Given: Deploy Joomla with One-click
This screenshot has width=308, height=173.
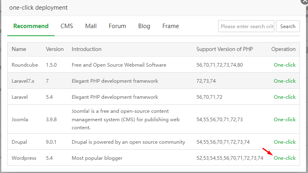Looking at the screenshot, I should click(x=285, y=120).
